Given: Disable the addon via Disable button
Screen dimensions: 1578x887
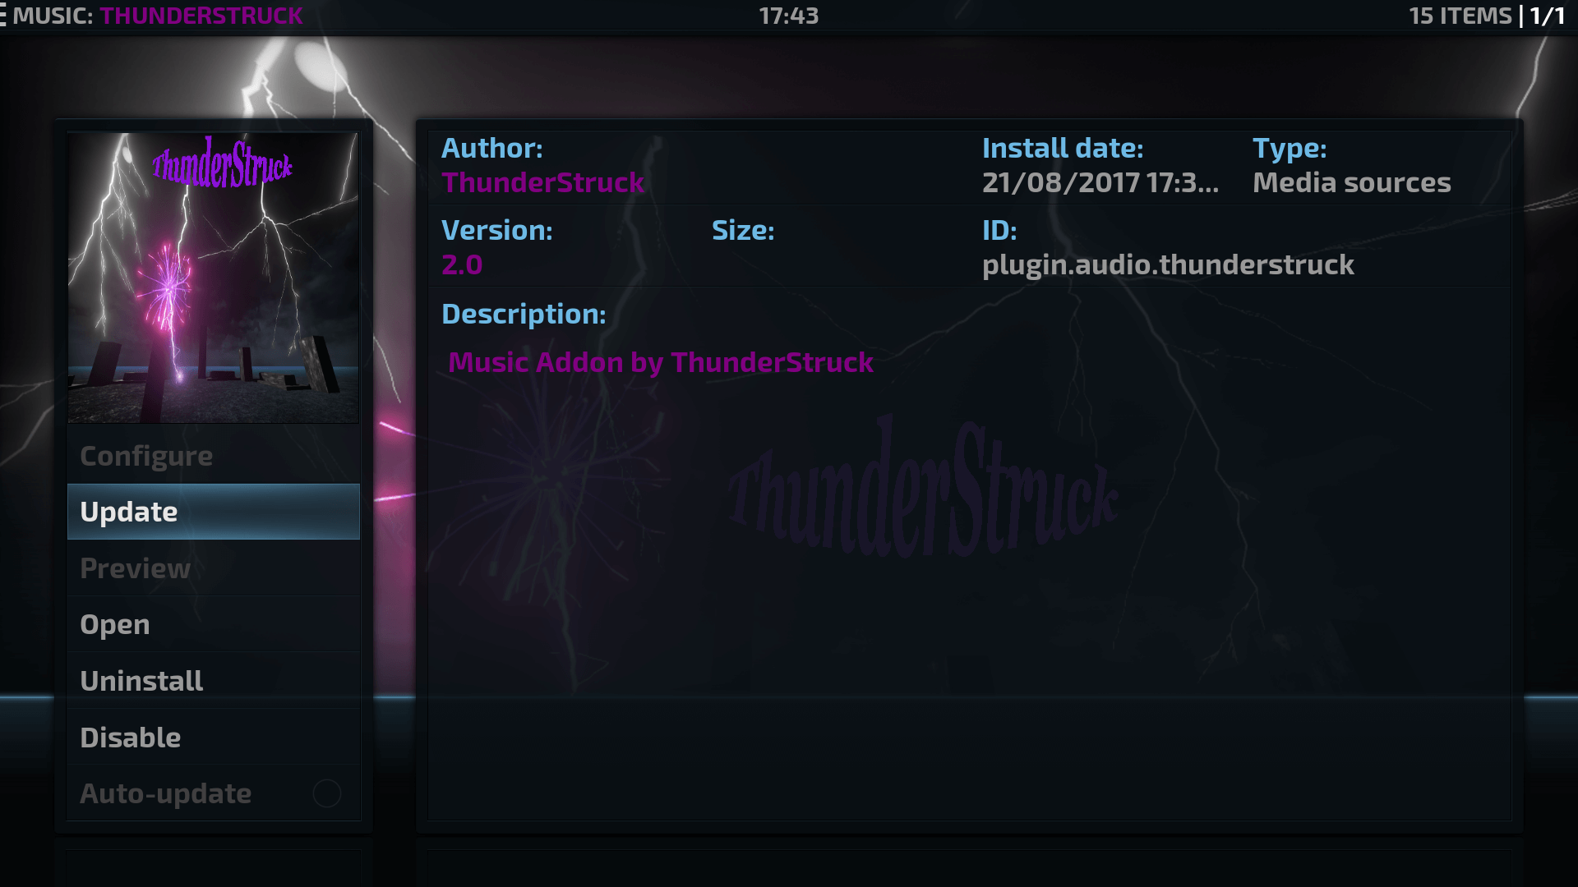Looking at the screenshot, I should pos(213,738).
